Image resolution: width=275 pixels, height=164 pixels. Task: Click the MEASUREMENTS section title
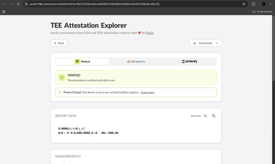pos(68,156)
